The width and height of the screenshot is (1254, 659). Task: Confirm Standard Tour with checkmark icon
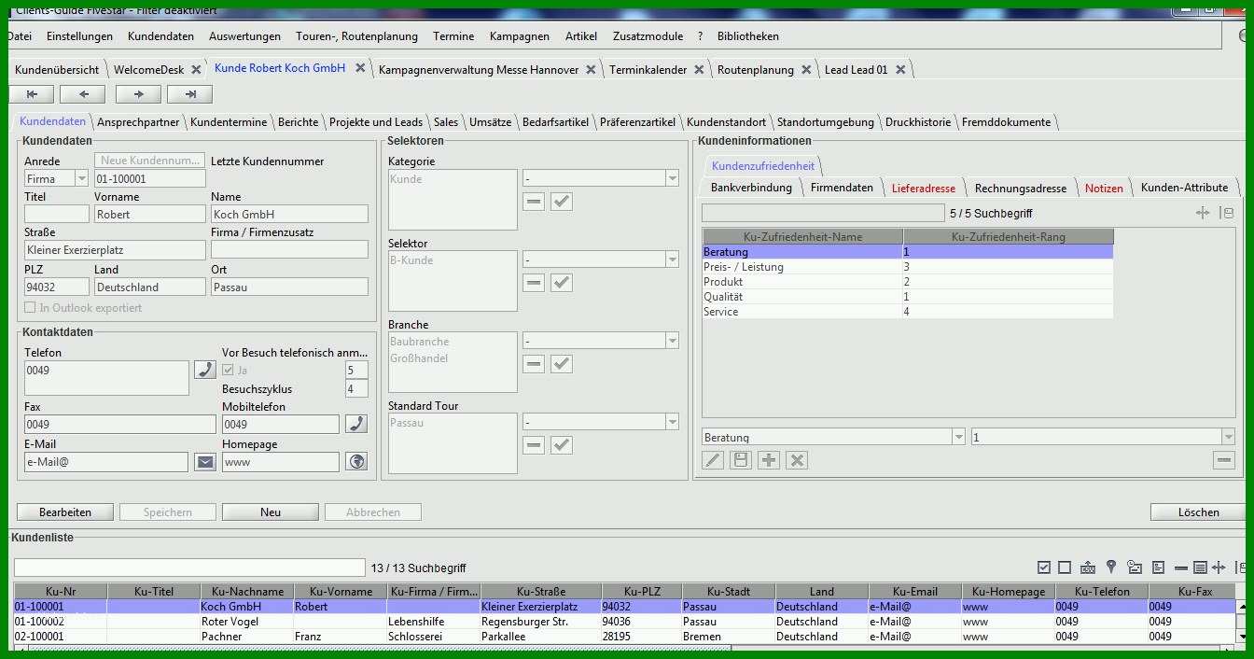[562, 445]
